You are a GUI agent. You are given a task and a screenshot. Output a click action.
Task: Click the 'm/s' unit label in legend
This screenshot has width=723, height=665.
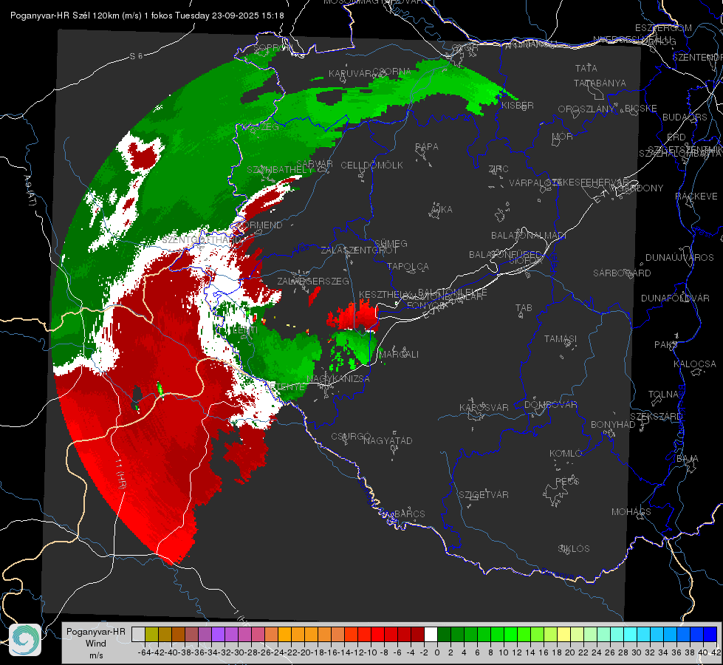click(96, 655)
